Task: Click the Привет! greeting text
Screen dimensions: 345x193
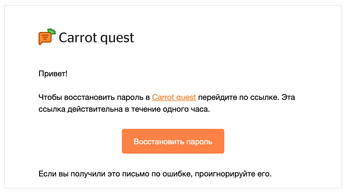Action: 53,75
